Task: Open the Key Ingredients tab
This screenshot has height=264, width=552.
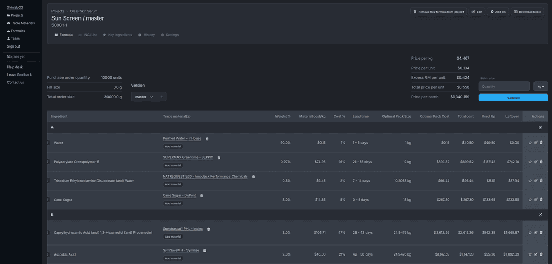Action: [x=118, y=35]
